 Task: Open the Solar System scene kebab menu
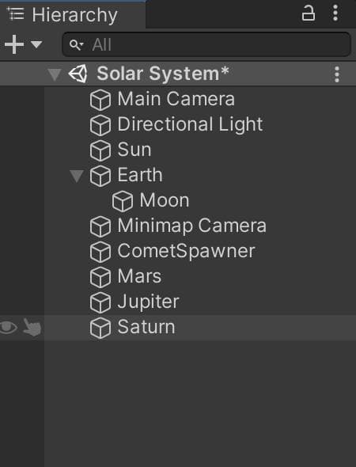pos(337,74)
